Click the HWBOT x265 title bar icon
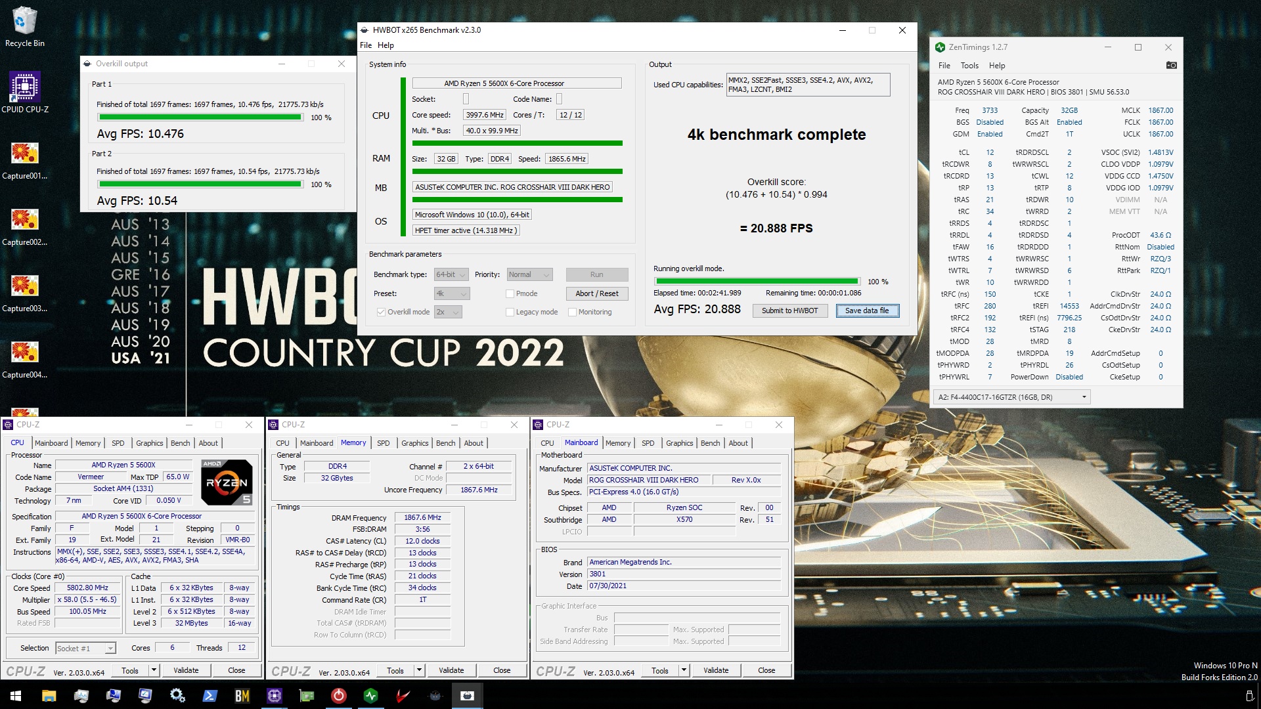The height and width of the screenshot is (709, 1261). pyautogui.click(x=365, y=30)
